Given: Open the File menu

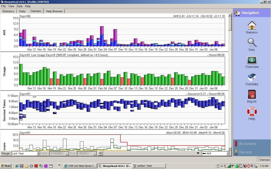Looking at the screenshot, I should coord(4,6).
